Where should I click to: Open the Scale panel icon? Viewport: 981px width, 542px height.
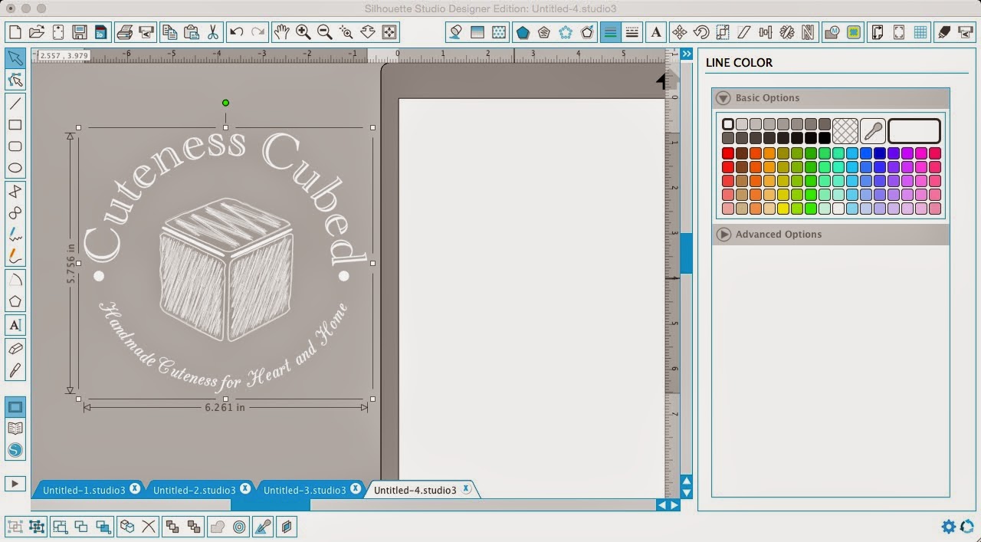point(722,32)
